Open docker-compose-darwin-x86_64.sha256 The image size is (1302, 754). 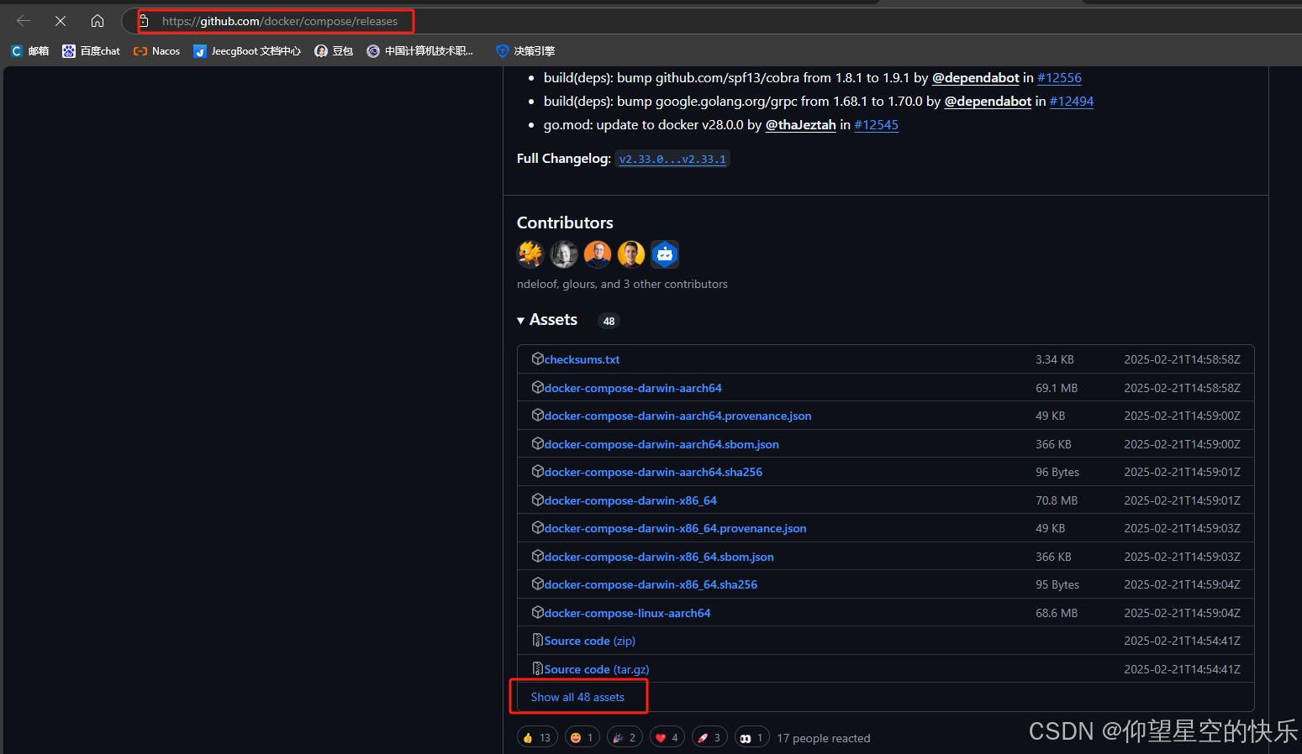(x=651, y=584)
